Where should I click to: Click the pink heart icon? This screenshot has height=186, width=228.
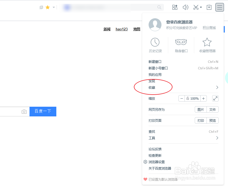click(145, 179)
